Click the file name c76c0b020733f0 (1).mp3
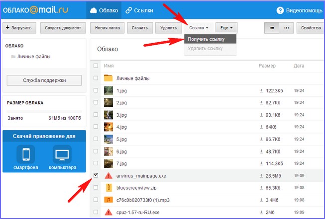 143,200
